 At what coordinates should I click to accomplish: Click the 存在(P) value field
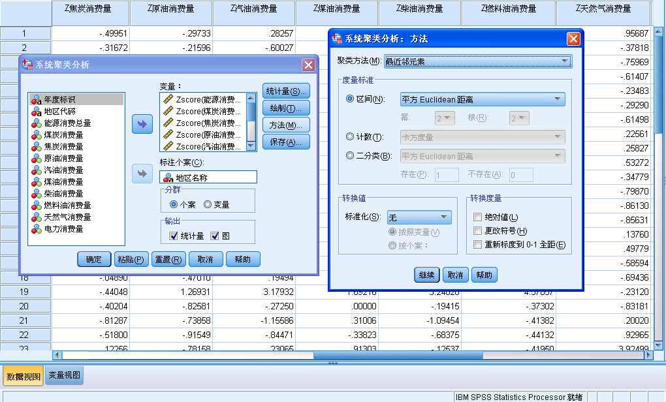click(447, 175)
